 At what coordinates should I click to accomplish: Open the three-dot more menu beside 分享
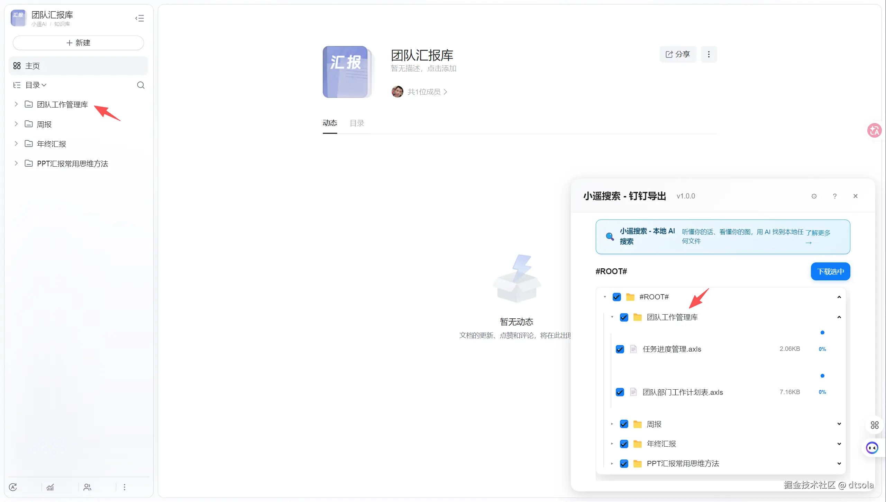click(x=709, y=54)
